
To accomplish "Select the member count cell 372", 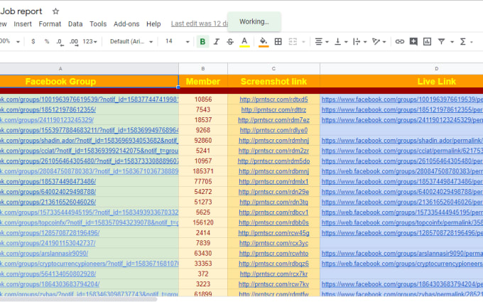I will click(203, 274).
